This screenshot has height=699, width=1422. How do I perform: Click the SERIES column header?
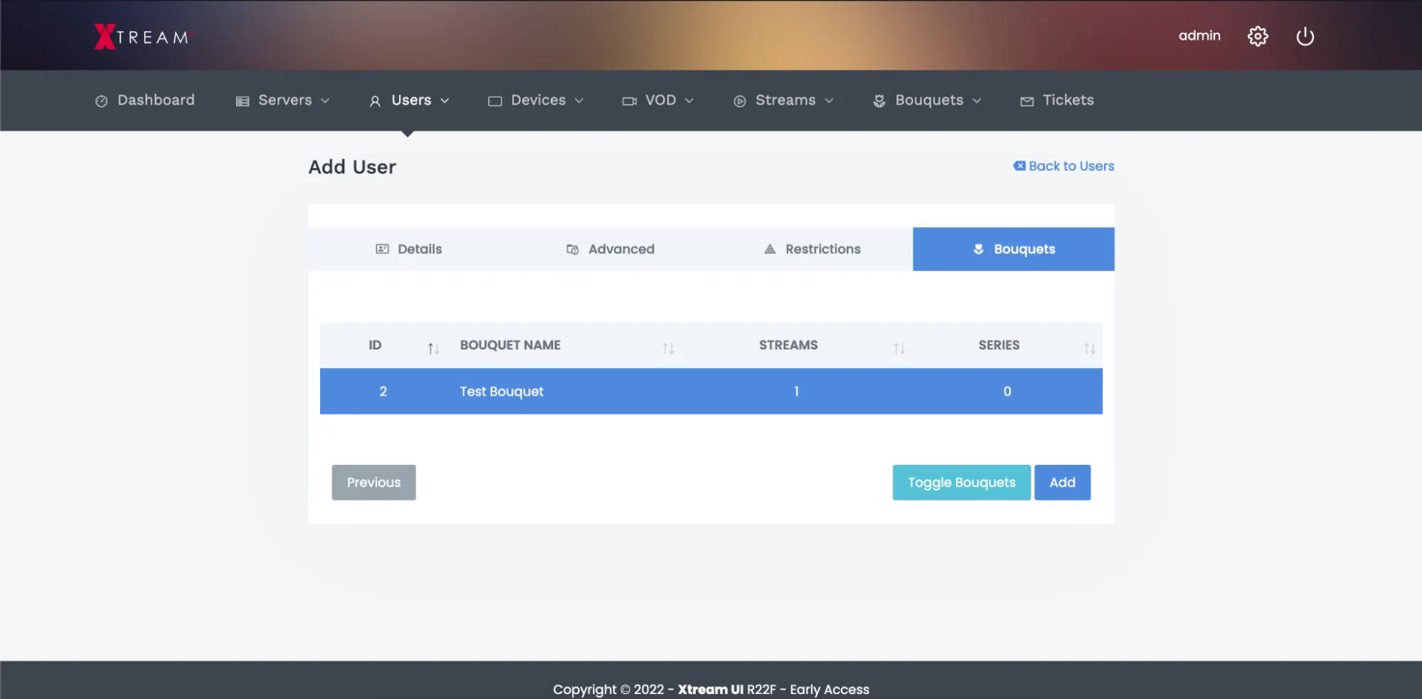pos(999,345)
